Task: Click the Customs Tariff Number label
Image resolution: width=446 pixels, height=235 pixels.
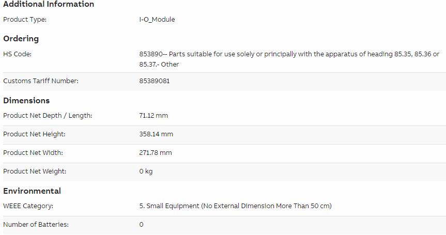Action: coord(41,81)
